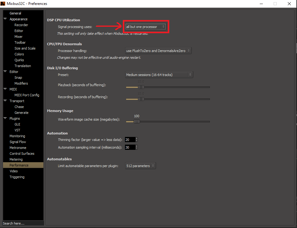Click the Automation sampling interval stepper arrows

point(137,147)
